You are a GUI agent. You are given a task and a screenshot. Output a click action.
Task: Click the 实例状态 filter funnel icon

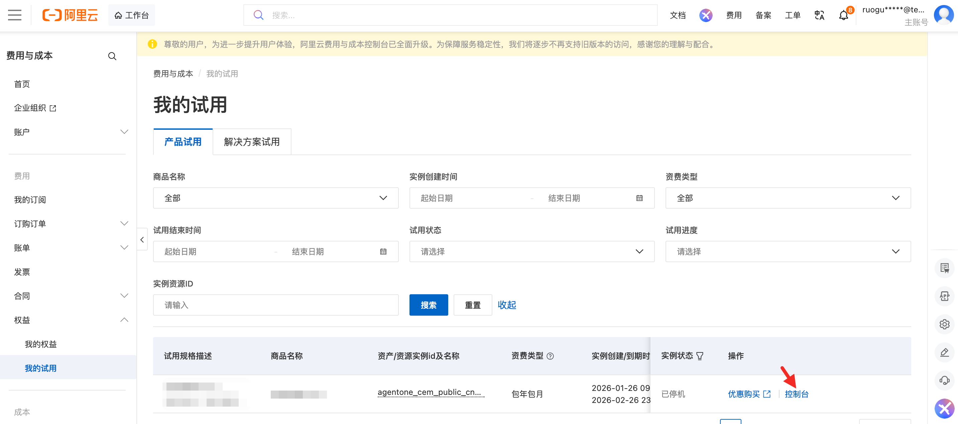(700, 356)
